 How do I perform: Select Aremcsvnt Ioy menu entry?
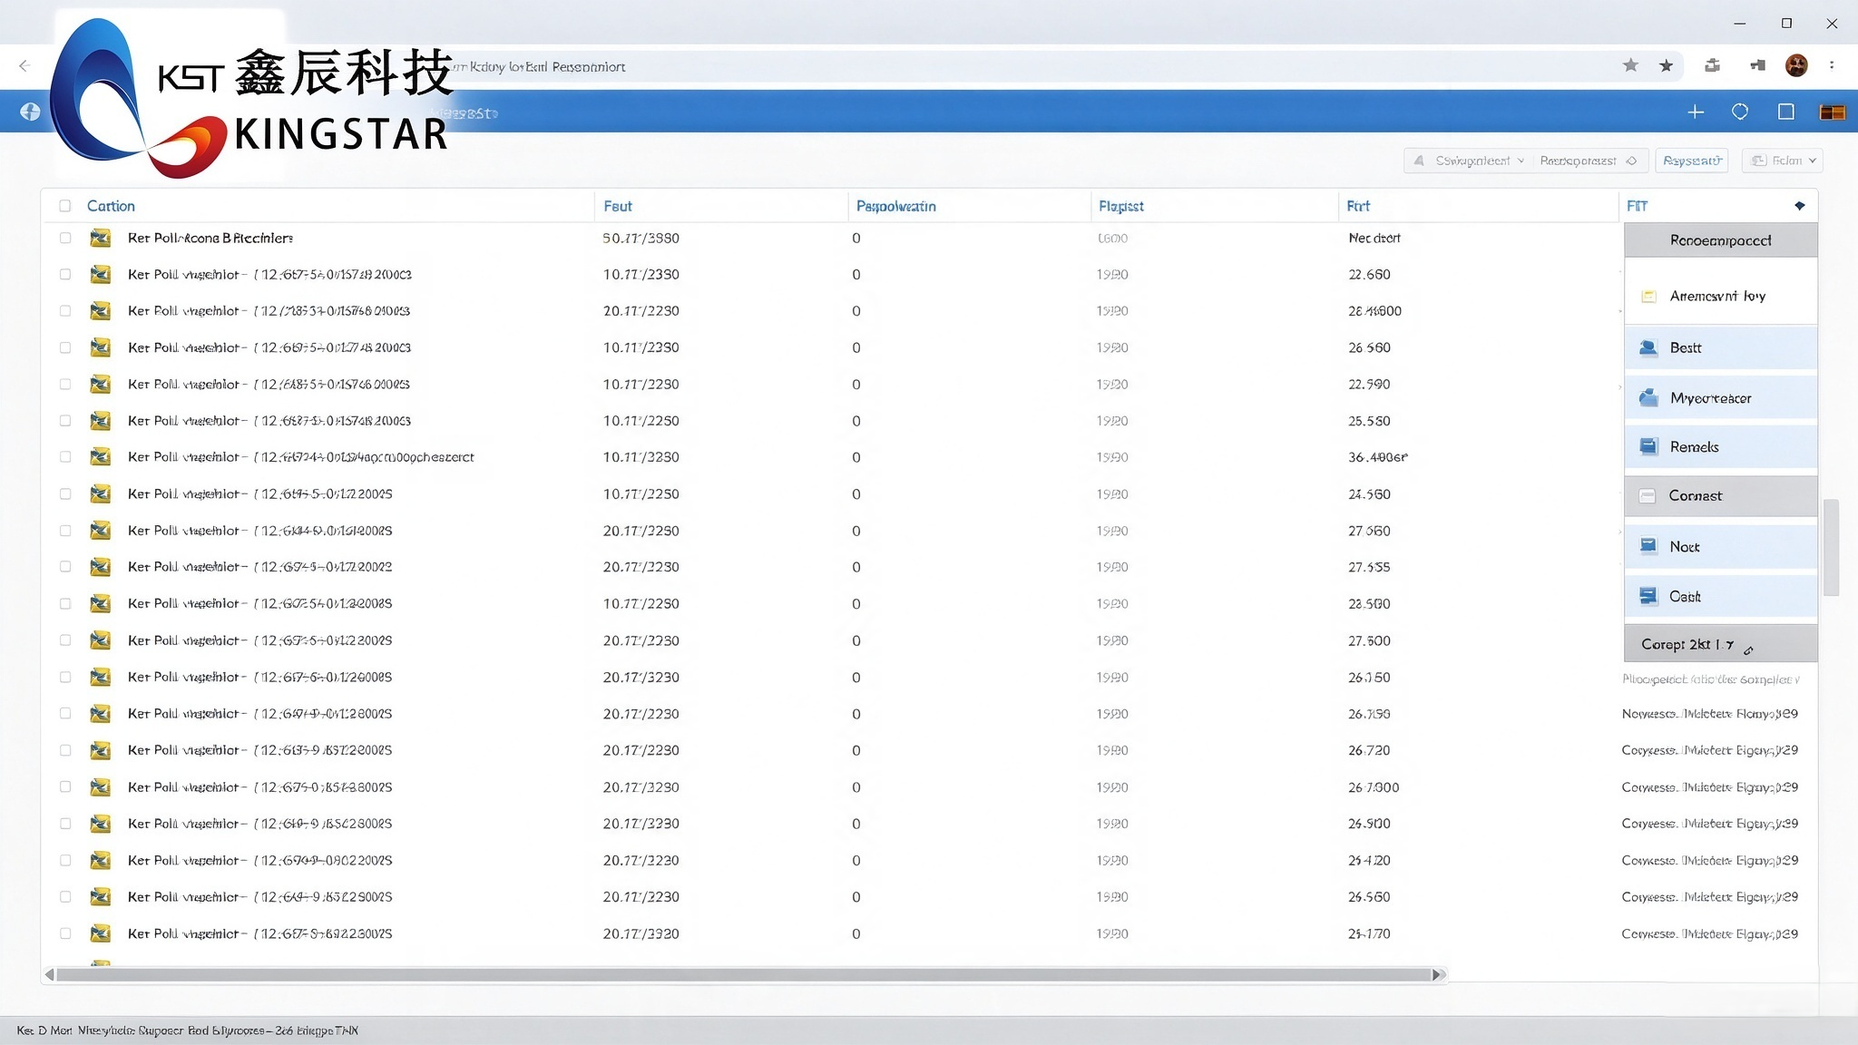click(1720, 296)
